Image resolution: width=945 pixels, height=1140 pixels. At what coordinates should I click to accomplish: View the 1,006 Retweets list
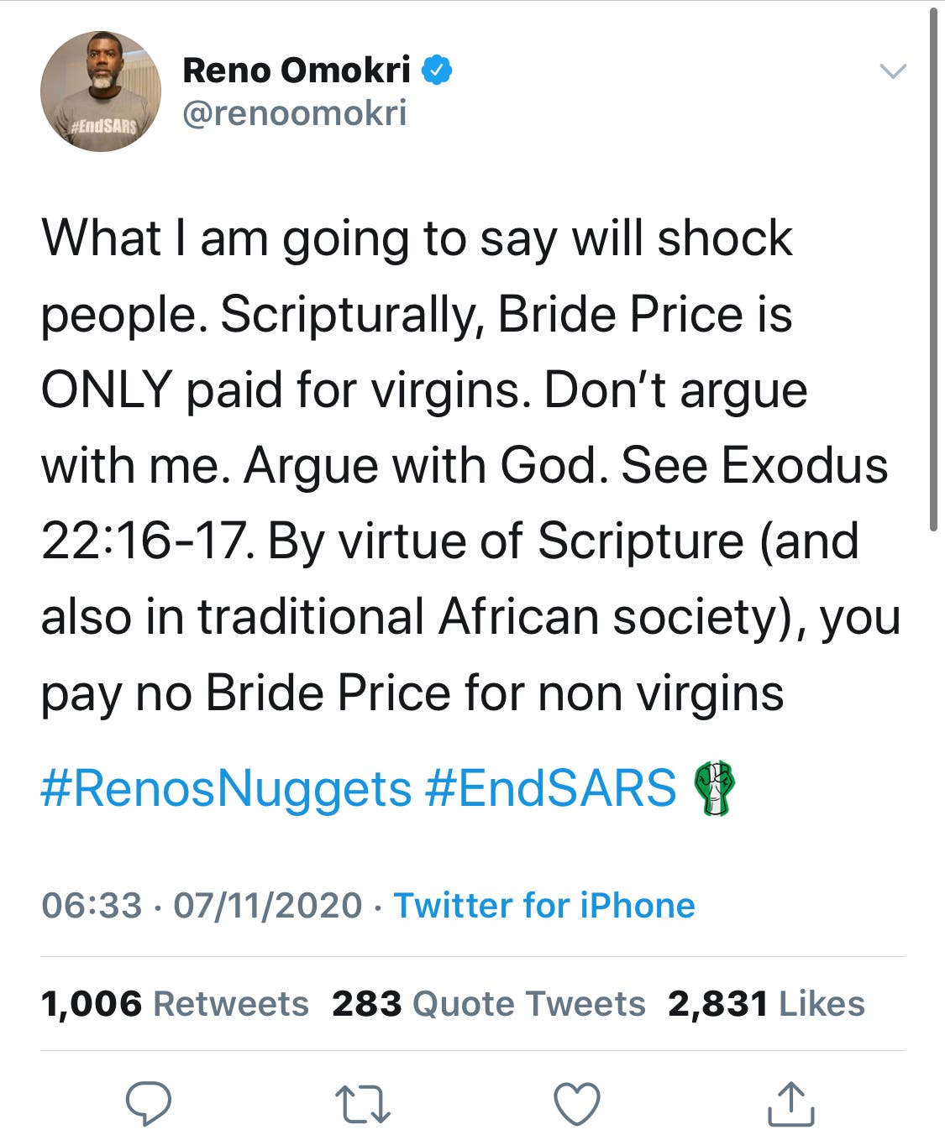[x=175, y=1004]
